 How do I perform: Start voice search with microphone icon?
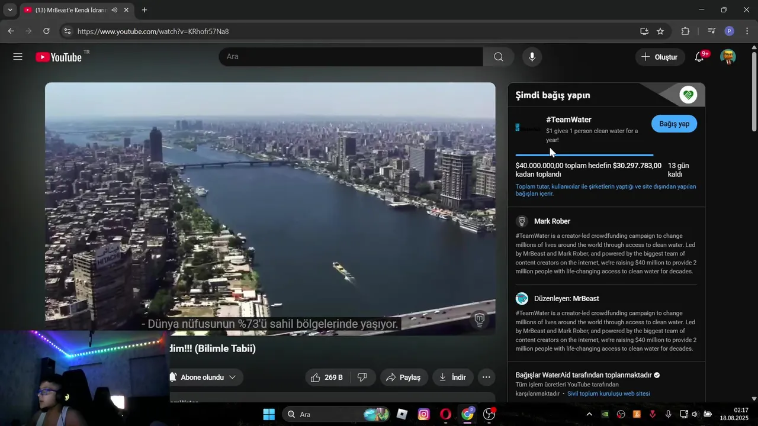[x=532, y=57]
